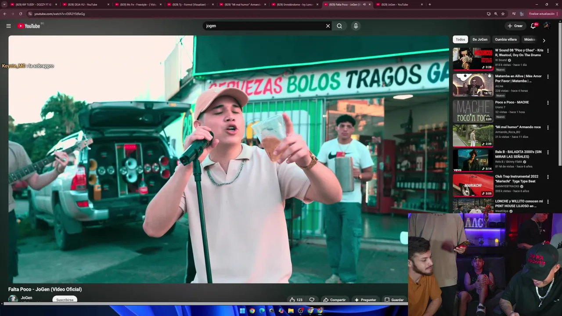Like the video (123 likes)

pos(296,300)
